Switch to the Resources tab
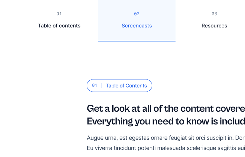 tap(214, 26)
